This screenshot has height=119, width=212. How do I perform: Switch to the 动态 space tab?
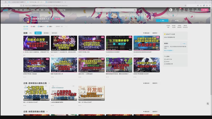(x=33, y=26)
